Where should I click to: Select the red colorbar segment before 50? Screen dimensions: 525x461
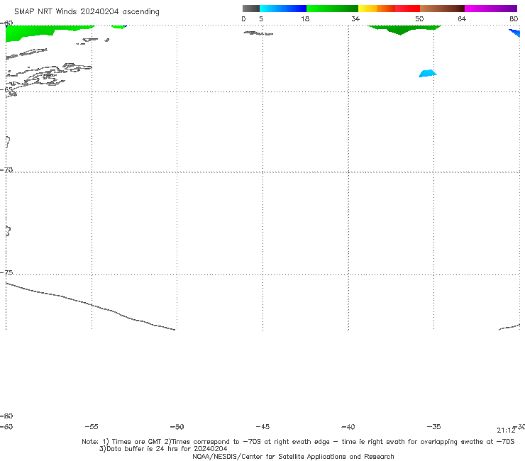tap(407, 9)
